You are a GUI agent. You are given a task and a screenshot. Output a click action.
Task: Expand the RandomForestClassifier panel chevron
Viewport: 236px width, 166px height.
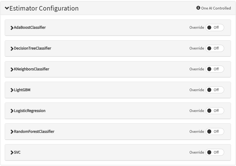[12, 132]
